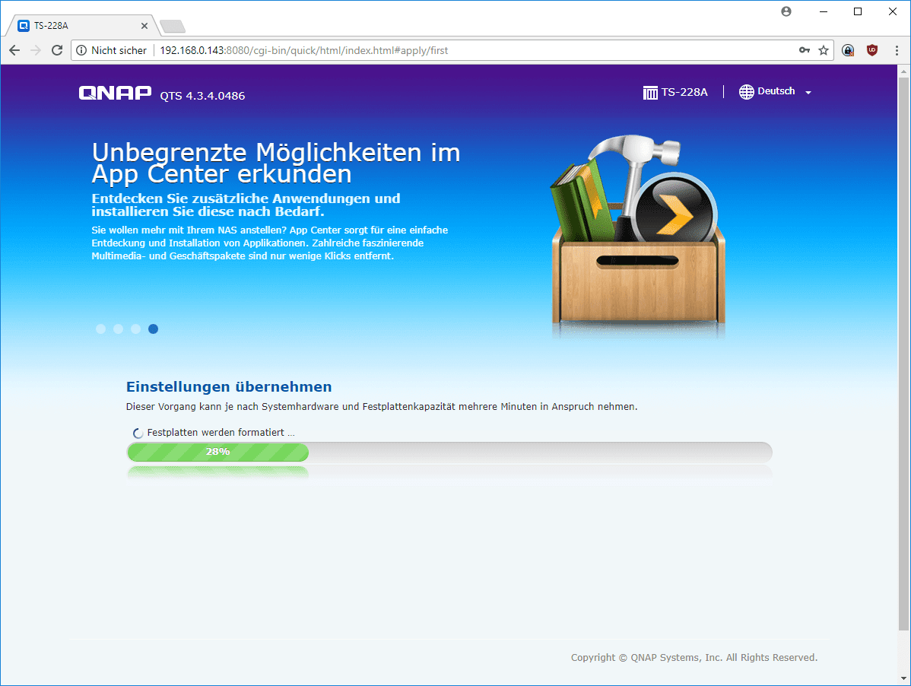Click the Einstellungen übernehmen heading
The image size is (911, 686).
[229, 387]
